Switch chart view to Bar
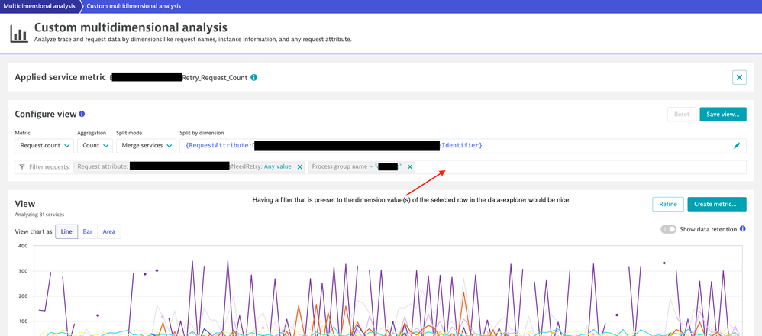The width and height of the screenshot is (762, 336). (88, 231)
